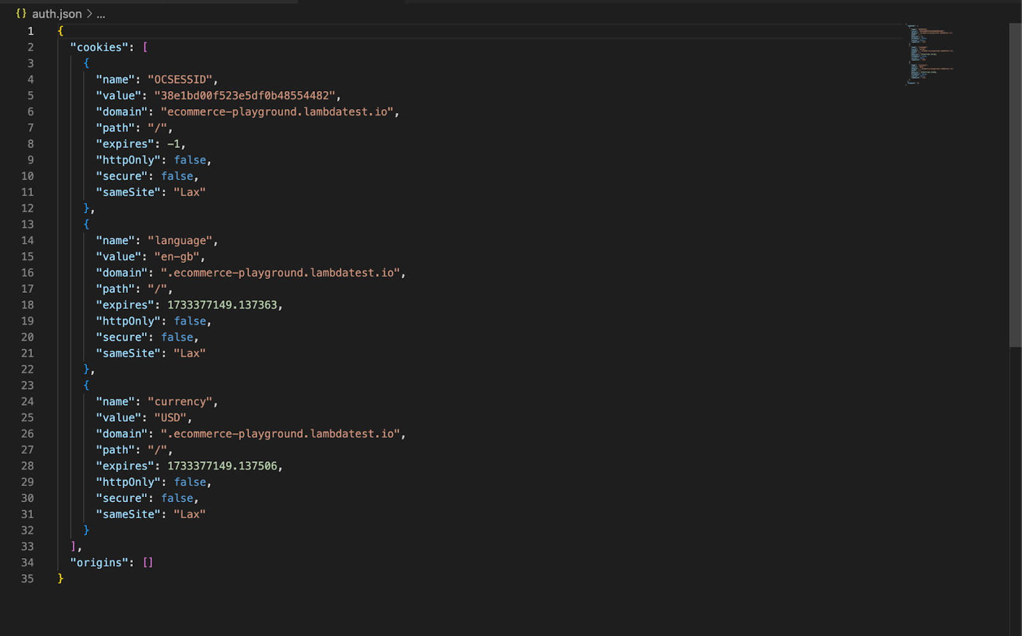Click the "language" cookie name string
Screen dimensions: 1022x636
pyautogui.click(x=181, y=240)
